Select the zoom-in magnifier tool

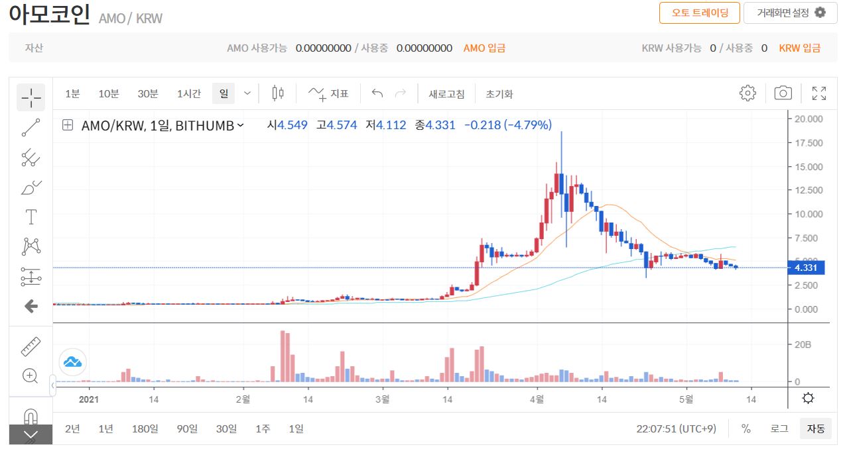pyautogui.click(x=31, y=376)
